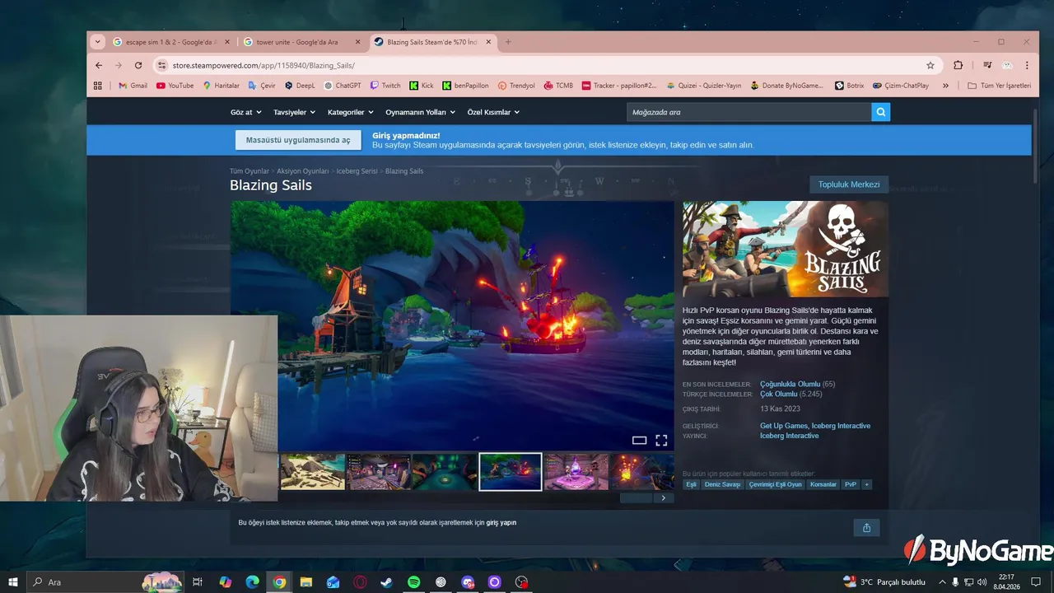Select the purple glowing screenshot thumbnail

[576, 471]
